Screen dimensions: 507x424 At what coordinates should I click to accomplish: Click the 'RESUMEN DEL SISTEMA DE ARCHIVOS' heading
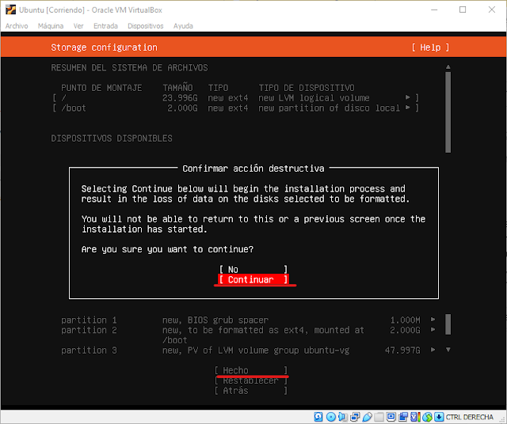pyautogui.click(x=129, y=67)
